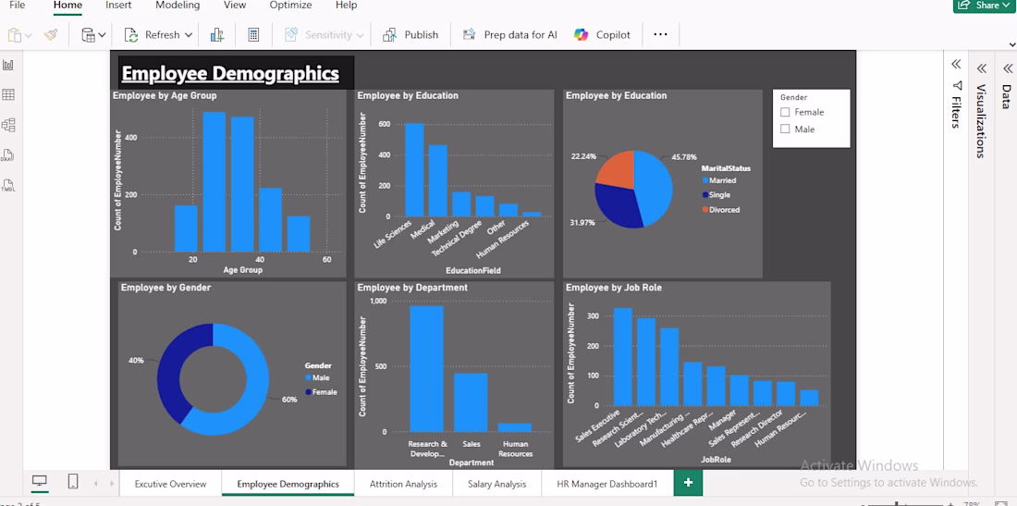The height and width of the screenshot is (506, 1017).
Task: Collapse the ribbon with chevron arrow
Action: [x=1012, y=44]
